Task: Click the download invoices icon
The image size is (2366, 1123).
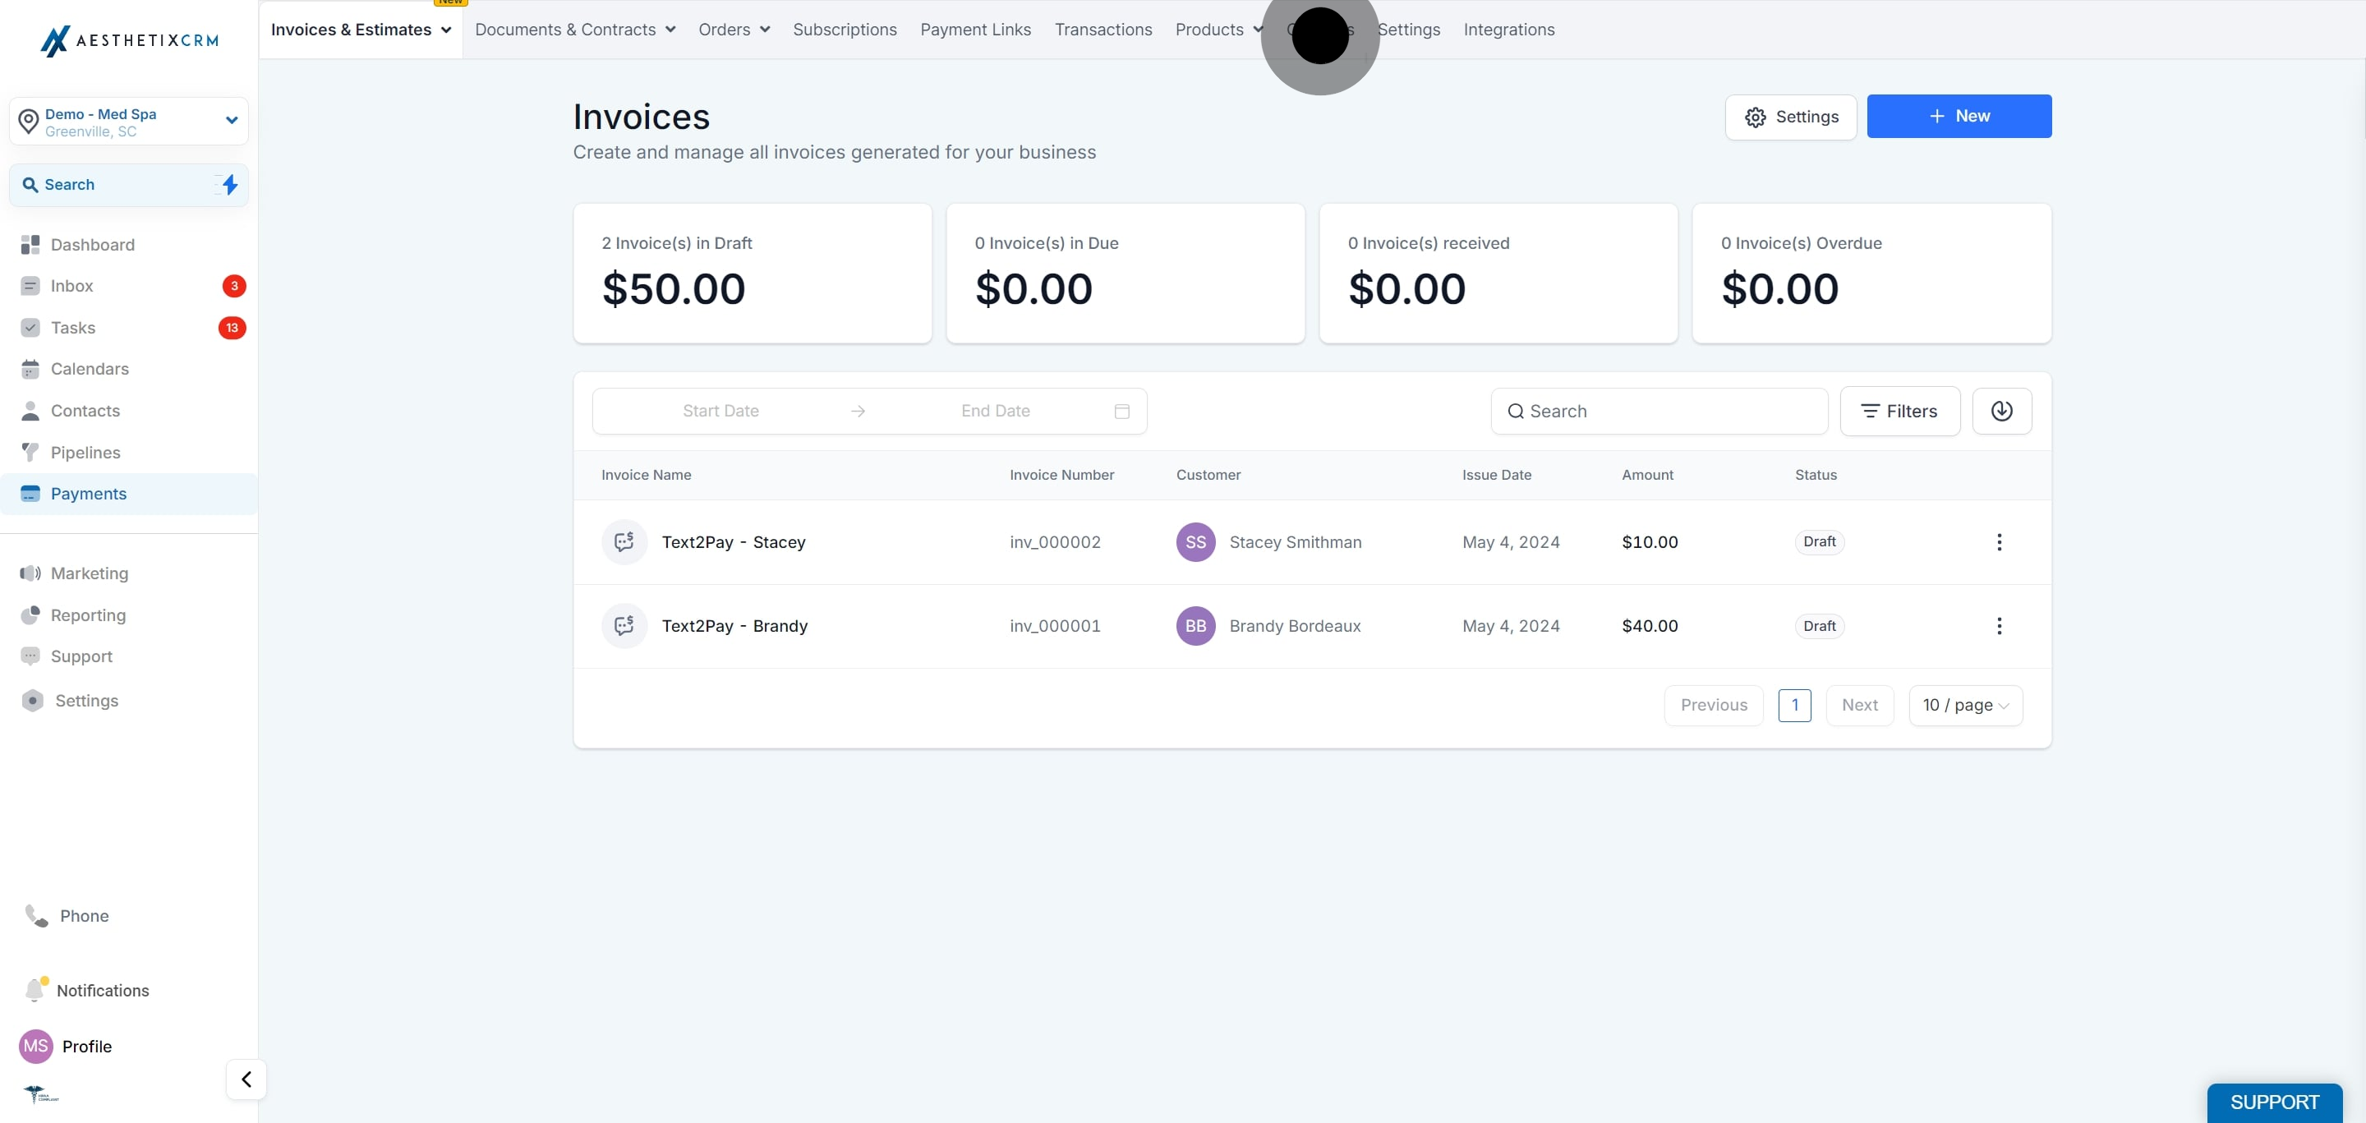Action: click(x=2001, y=411)
